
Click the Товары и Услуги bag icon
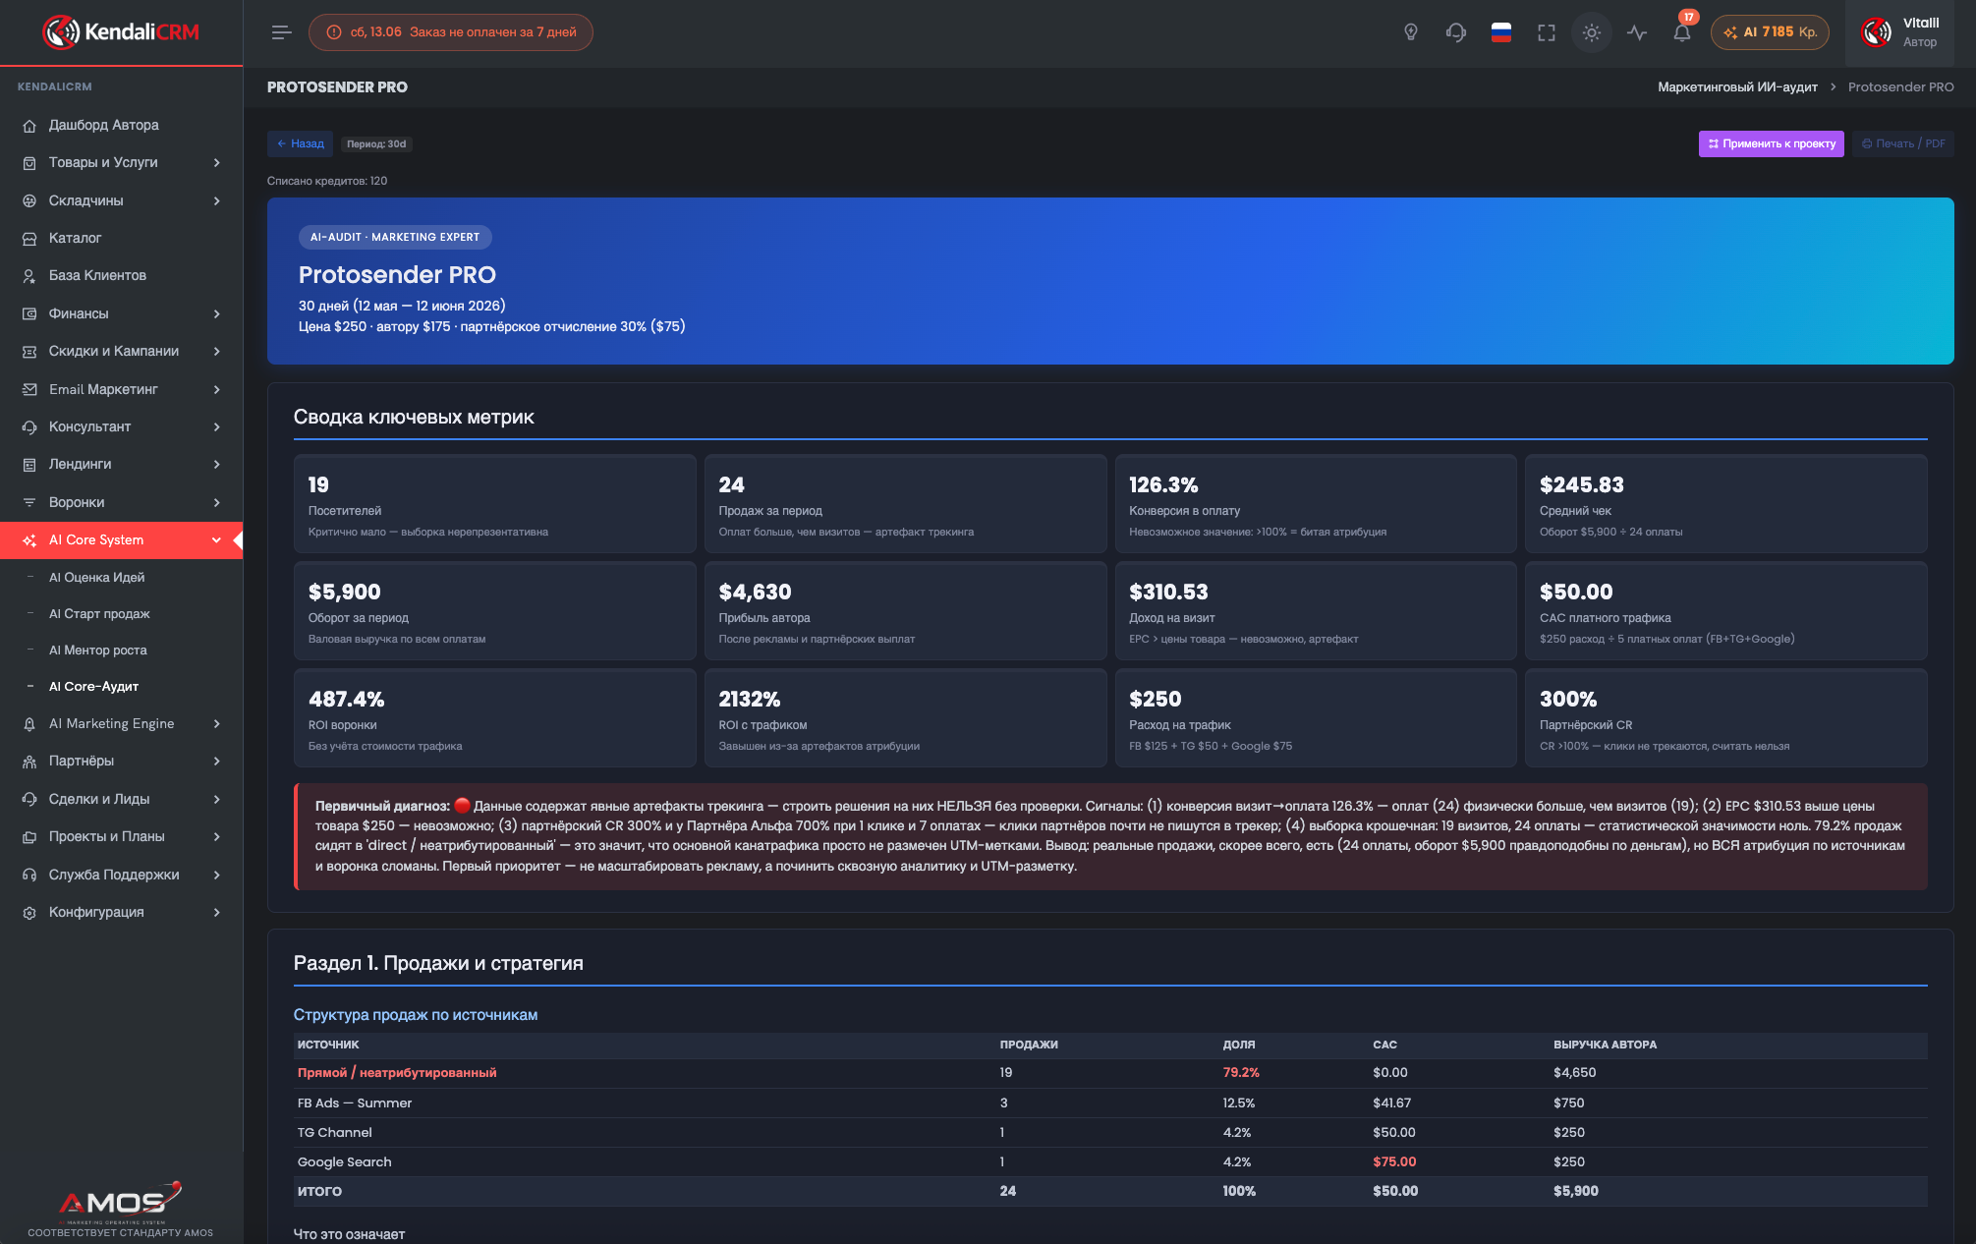[x=29, y=163]
